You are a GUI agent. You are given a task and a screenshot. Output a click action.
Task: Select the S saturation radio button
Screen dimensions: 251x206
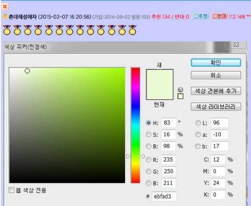[149, 134]
